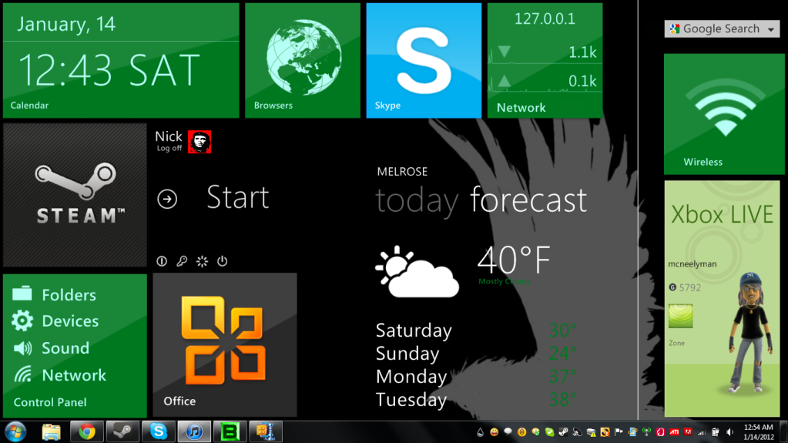The height and width of the screenshot is (443, 788).
Task: Click the Sunday forecast row
Action: pos(476,354)
